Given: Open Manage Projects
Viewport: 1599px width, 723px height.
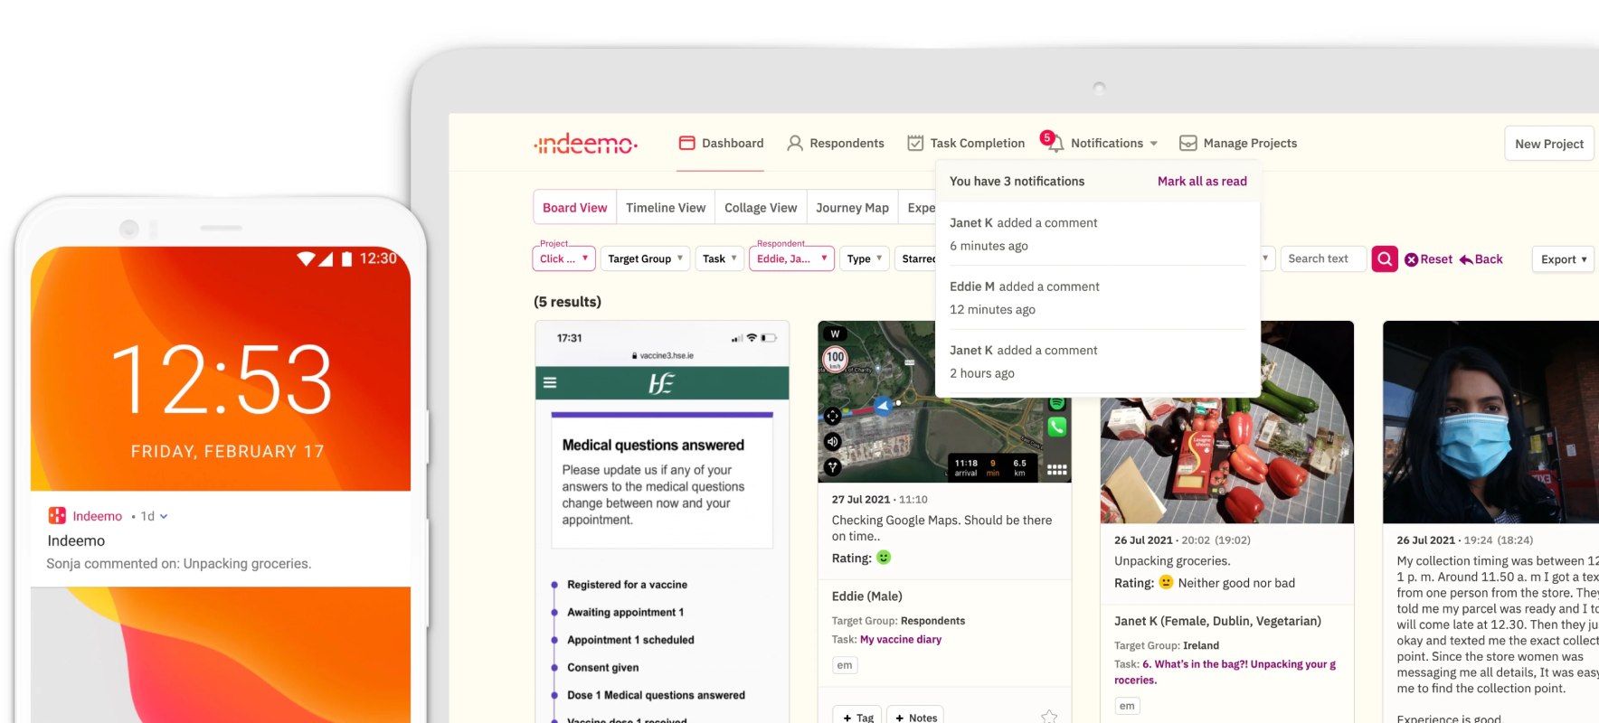Looking at the screenshot, I should 1238,143.
